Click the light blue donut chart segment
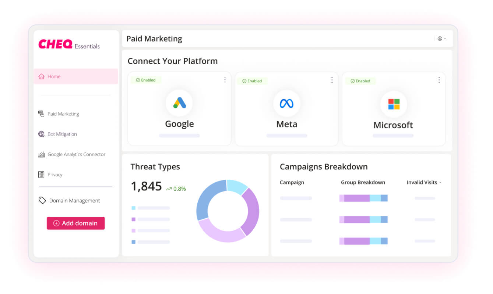 236,187
